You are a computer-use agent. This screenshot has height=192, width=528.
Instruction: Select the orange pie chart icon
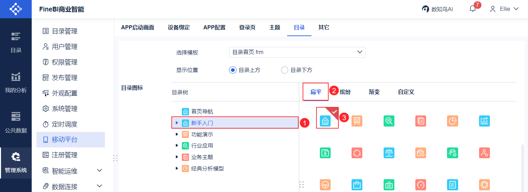tap(452, 121)
